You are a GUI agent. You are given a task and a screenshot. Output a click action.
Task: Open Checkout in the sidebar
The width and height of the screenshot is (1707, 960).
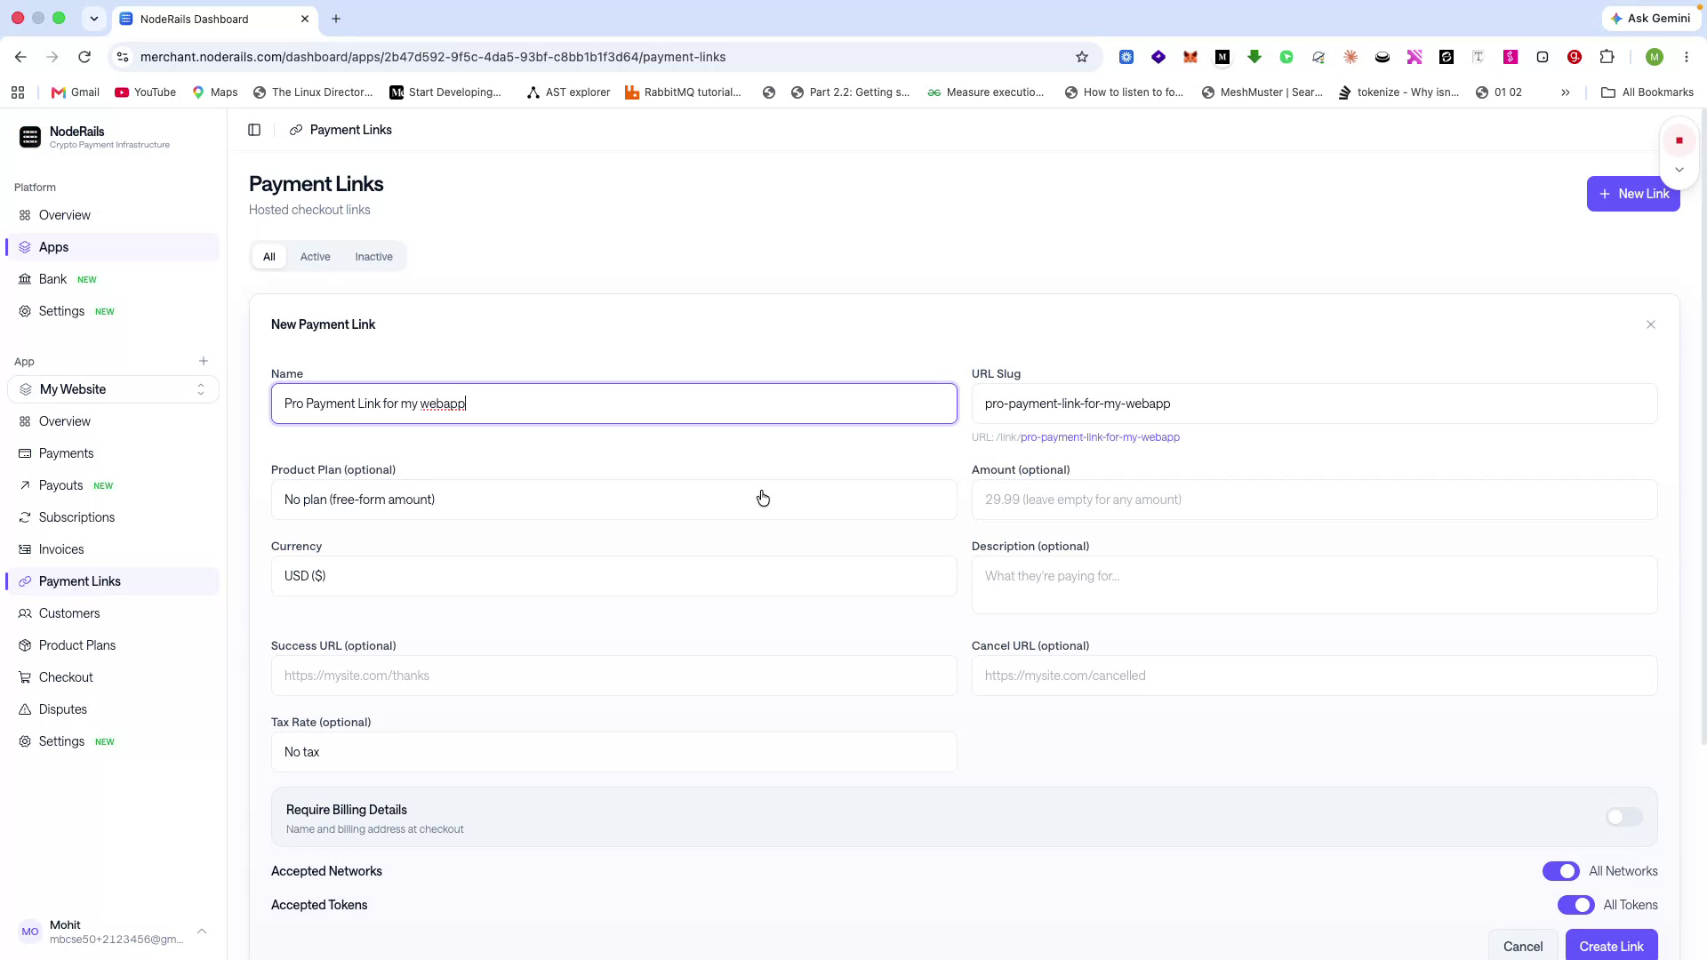[113, 677]
